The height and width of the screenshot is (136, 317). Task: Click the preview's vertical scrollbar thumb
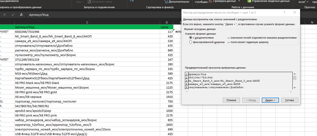(x=295, y=78)
